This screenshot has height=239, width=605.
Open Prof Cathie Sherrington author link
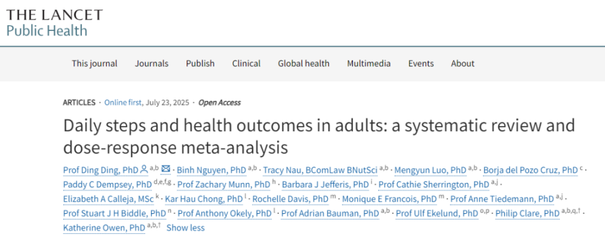pos(434,185)
